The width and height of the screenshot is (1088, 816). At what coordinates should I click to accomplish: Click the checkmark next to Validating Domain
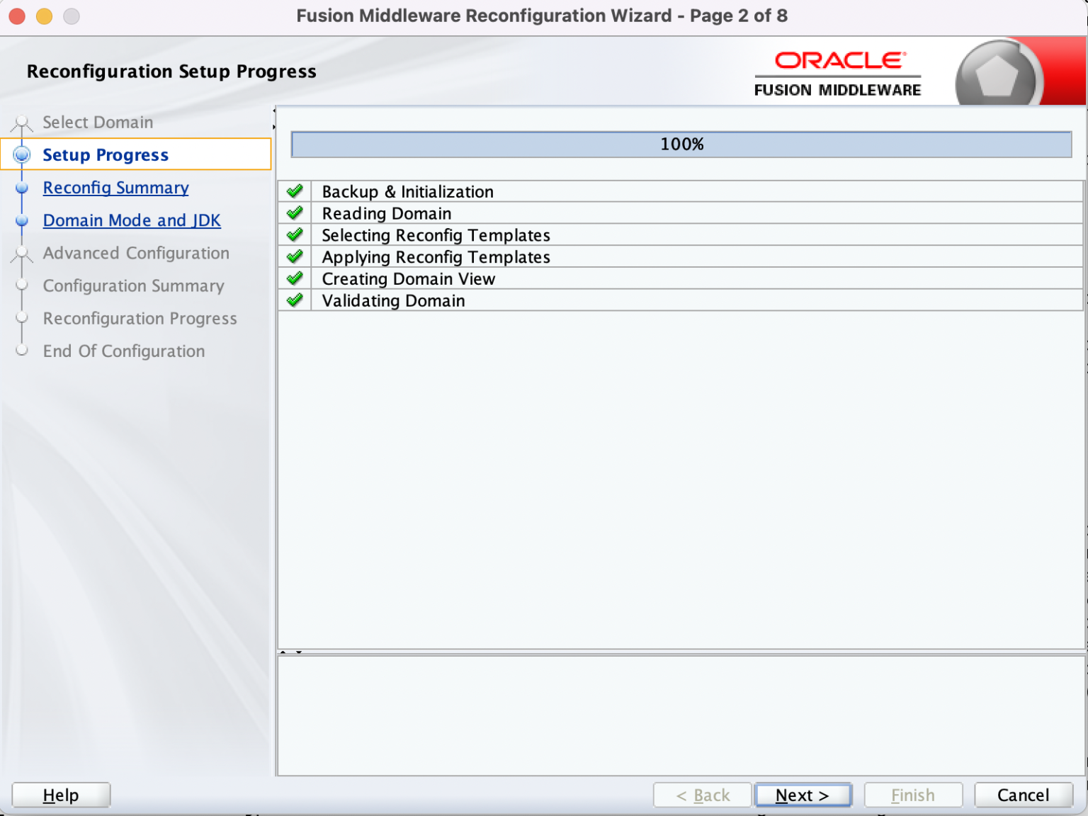[x=294, y=300]
